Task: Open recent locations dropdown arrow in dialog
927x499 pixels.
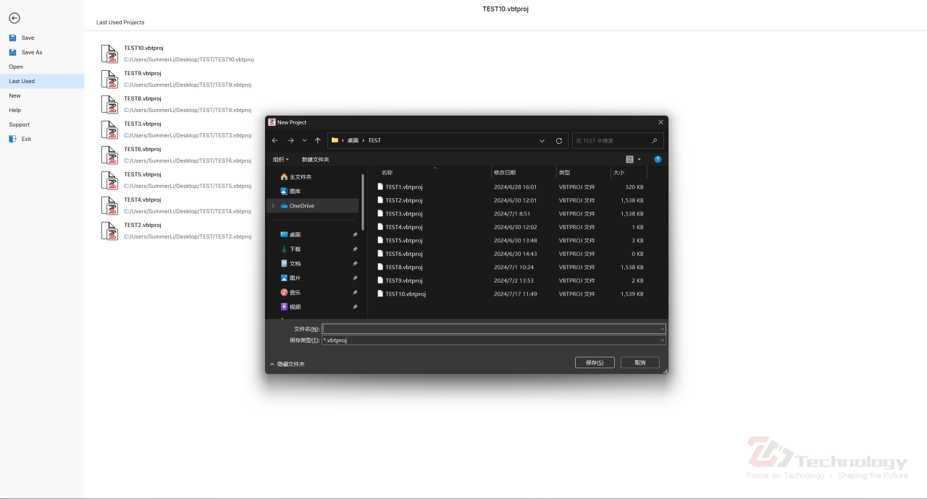Action: (x=304, y=140)
